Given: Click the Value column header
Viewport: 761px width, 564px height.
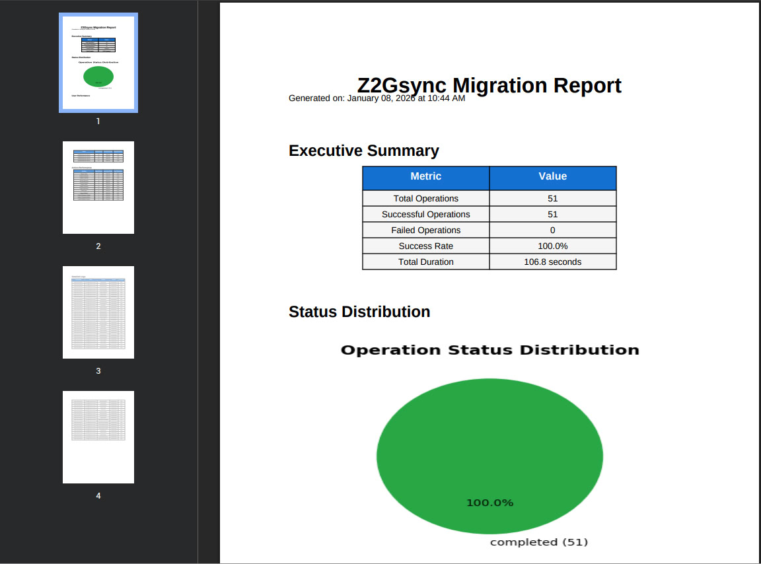Looking at the screenshot, I should 552,176.
